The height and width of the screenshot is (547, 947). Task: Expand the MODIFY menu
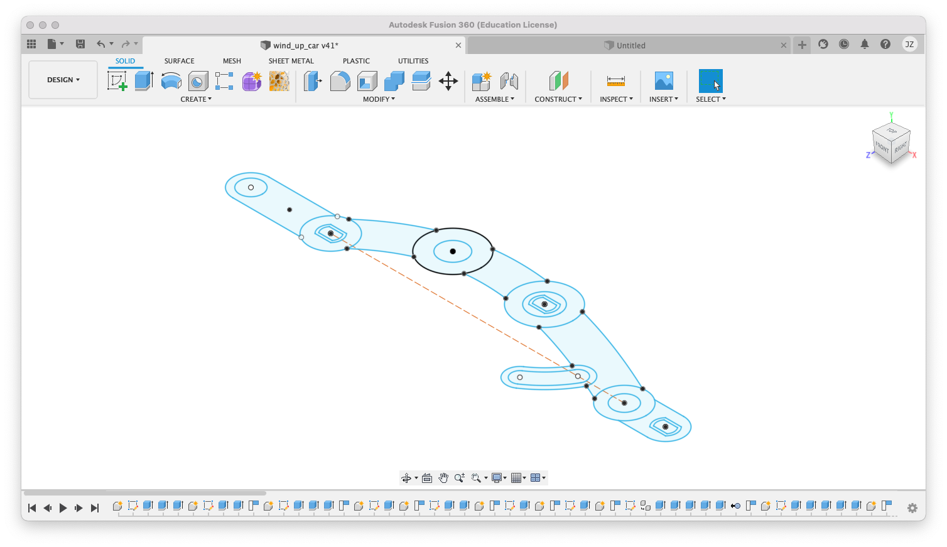point(379,99)
